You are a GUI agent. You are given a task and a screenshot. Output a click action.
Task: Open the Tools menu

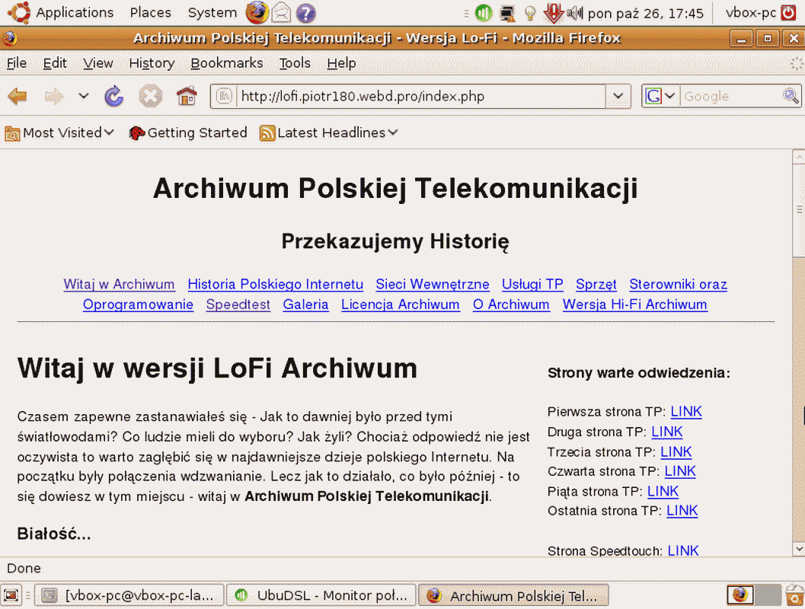[x=295, y=63]
